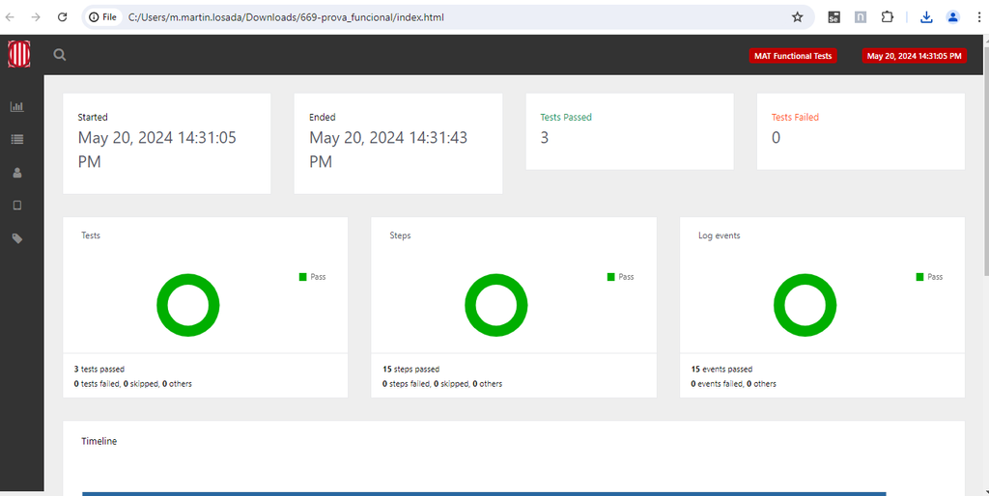
Task: Open the Tags view via tag icon
Action: click(16, 238)
